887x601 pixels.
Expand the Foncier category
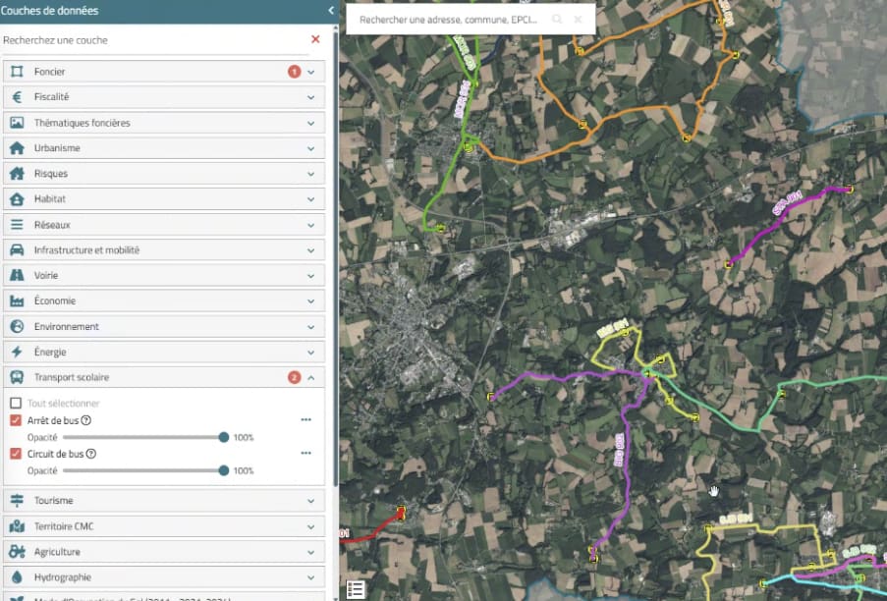click(x=310, y=72)
